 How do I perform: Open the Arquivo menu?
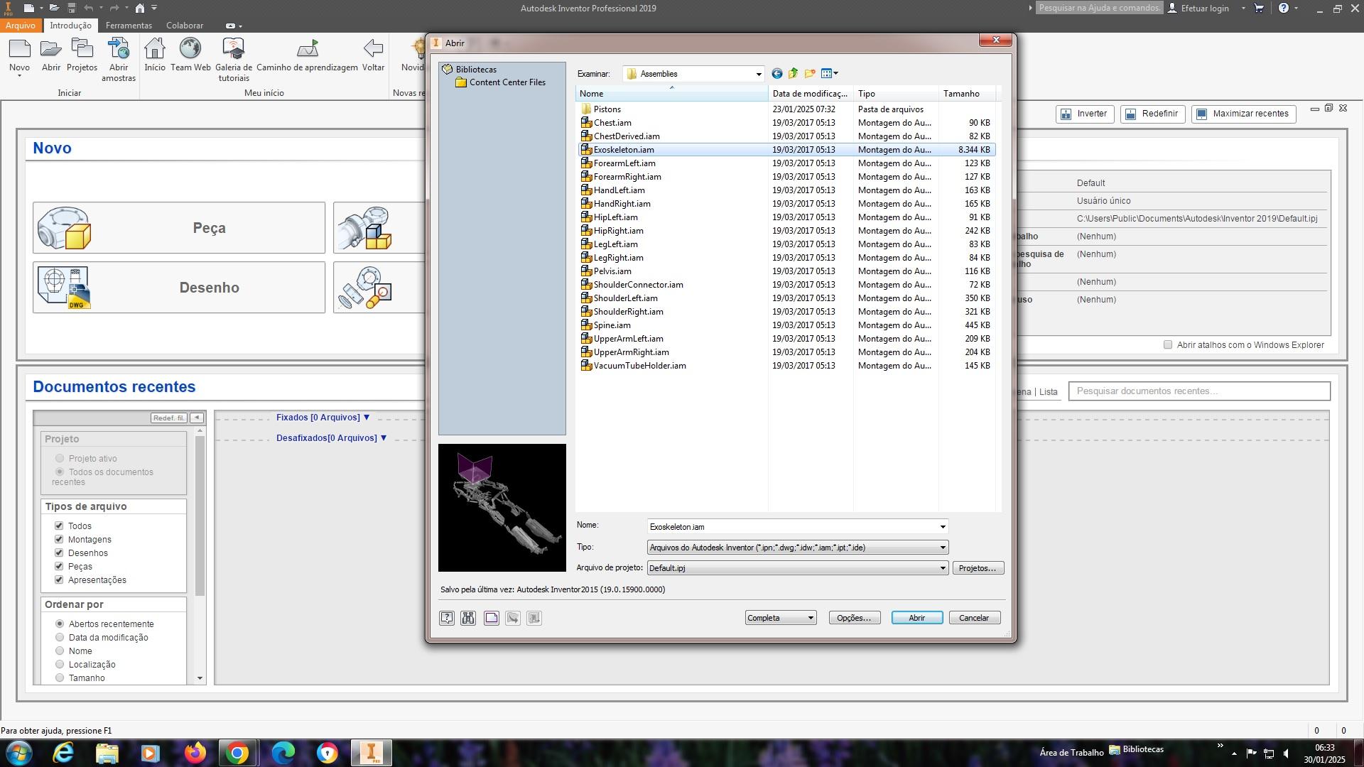[x=20, y=26]
